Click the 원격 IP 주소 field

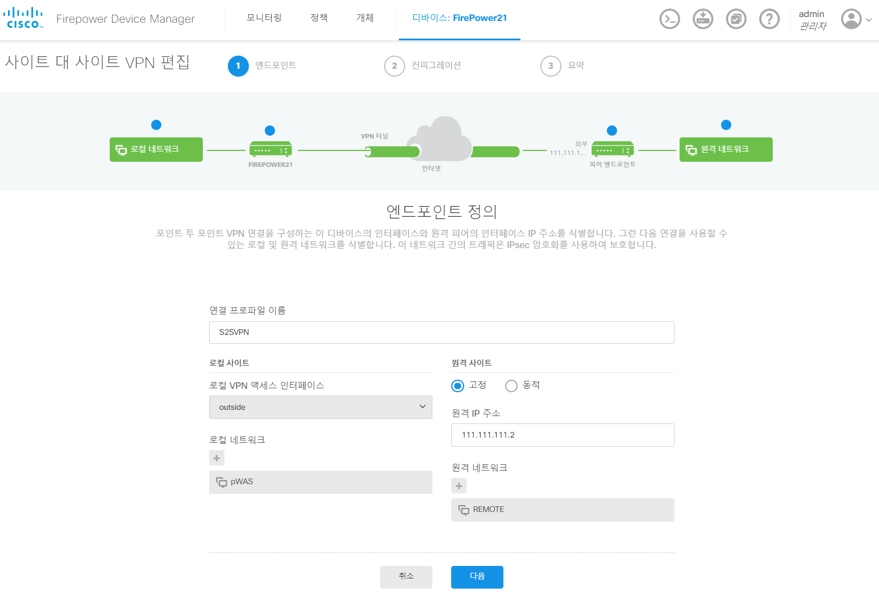tap(563, 435)
